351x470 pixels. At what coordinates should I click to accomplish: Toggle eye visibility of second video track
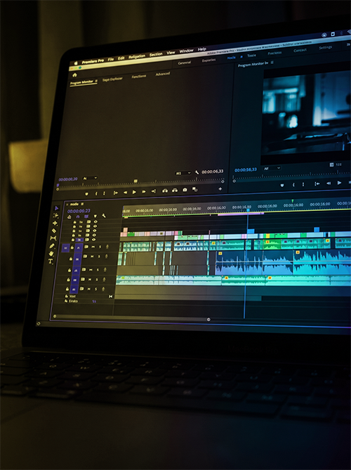click(95, 226)
